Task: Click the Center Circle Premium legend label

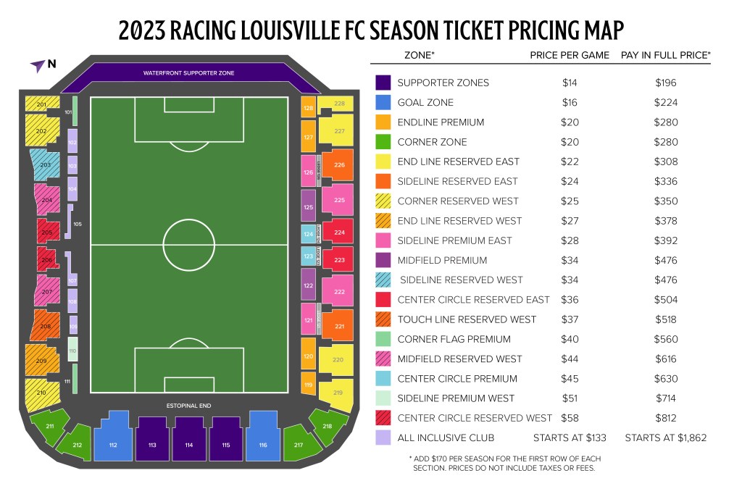Action: (x=457, y=379)
